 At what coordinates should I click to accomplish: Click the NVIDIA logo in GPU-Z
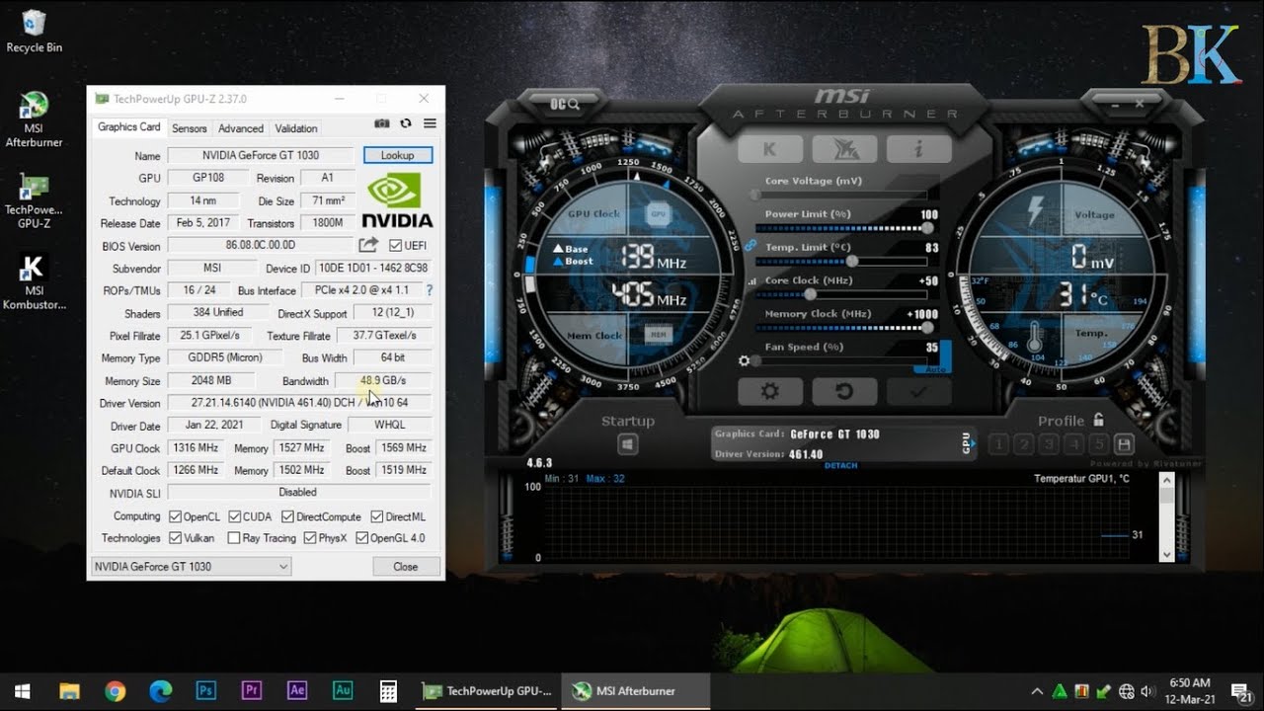coord(397,200)
